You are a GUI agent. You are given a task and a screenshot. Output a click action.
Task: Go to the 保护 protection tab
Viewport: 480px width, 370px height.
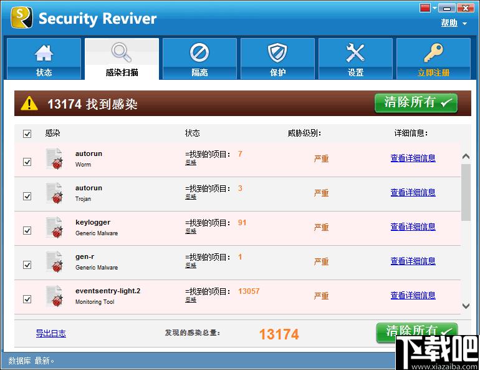[x=277, y=59]
